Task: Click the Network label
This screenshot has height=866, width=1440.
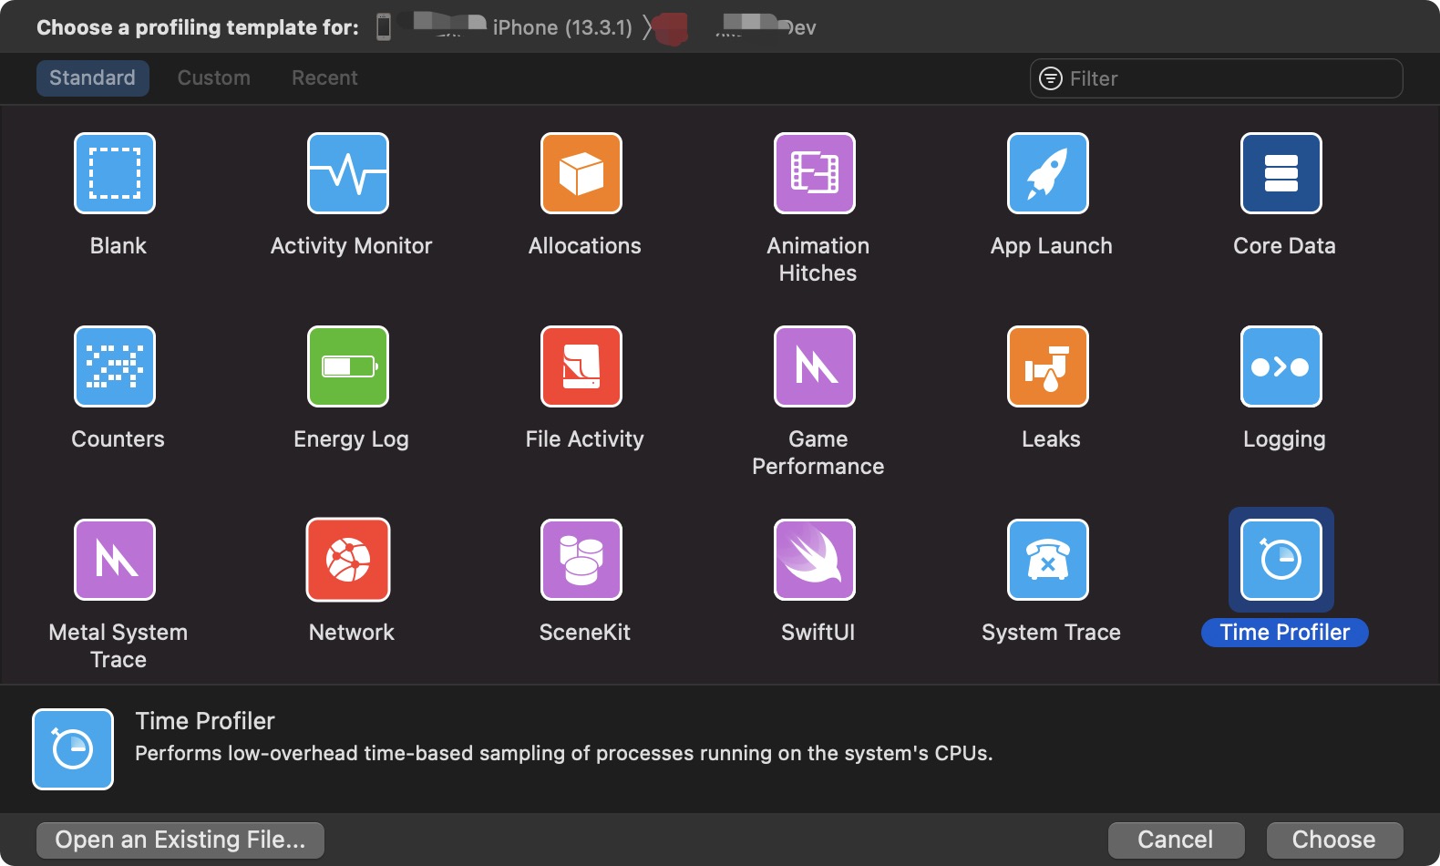Action: (352, 633)
